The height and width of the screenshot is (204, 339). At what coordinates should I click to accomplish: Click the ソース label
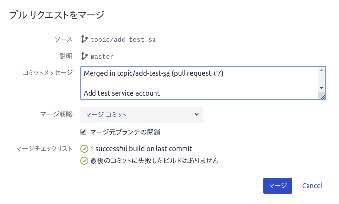click(63, 39)
